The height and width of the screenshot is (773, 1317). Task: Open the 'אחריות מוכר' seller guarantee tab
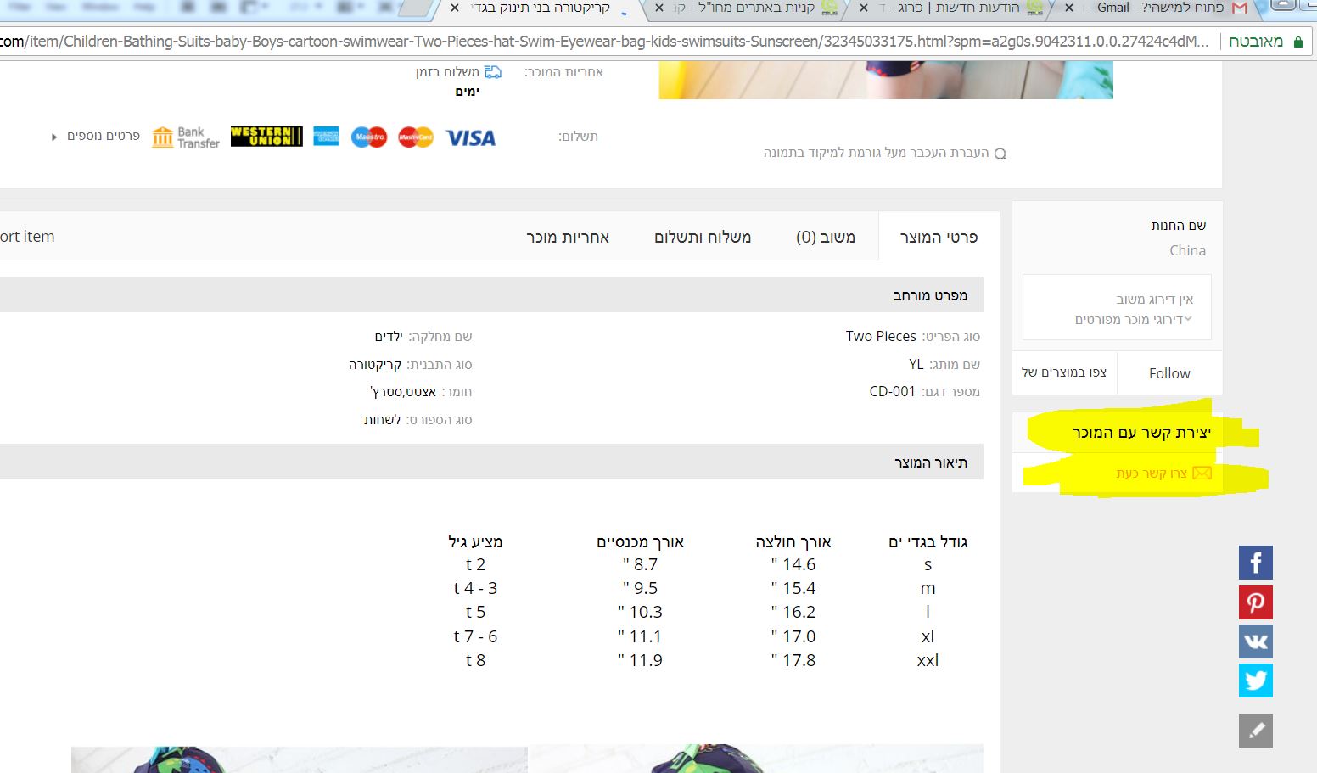[568, 237]
